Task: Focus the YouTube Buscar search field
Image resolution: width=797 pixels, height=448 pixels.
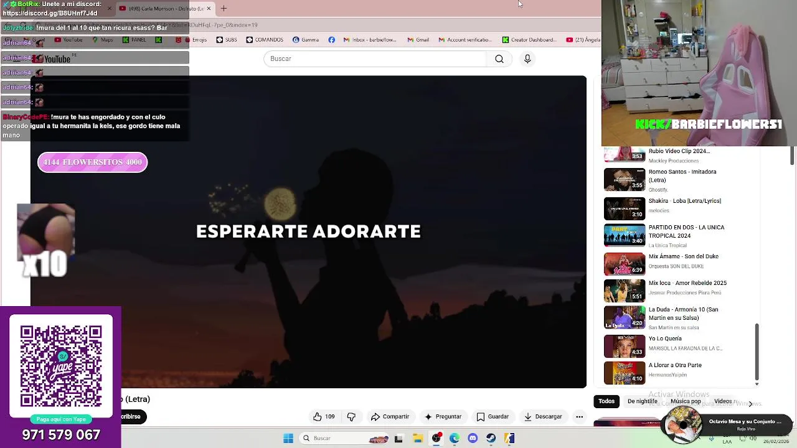Action: (375, 58)
